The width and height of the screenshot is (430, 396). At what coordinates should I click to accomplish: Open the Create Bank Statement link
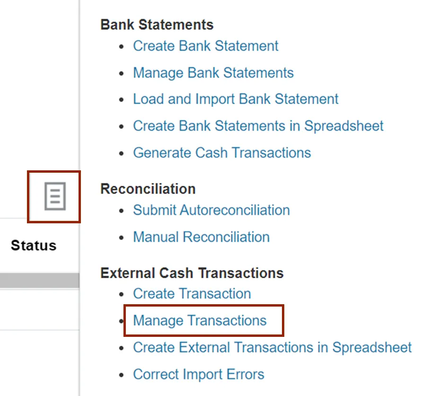pyautogui.click(x=205, y=46)
